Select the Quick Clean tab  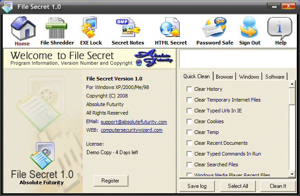click(x=196, y=76)
